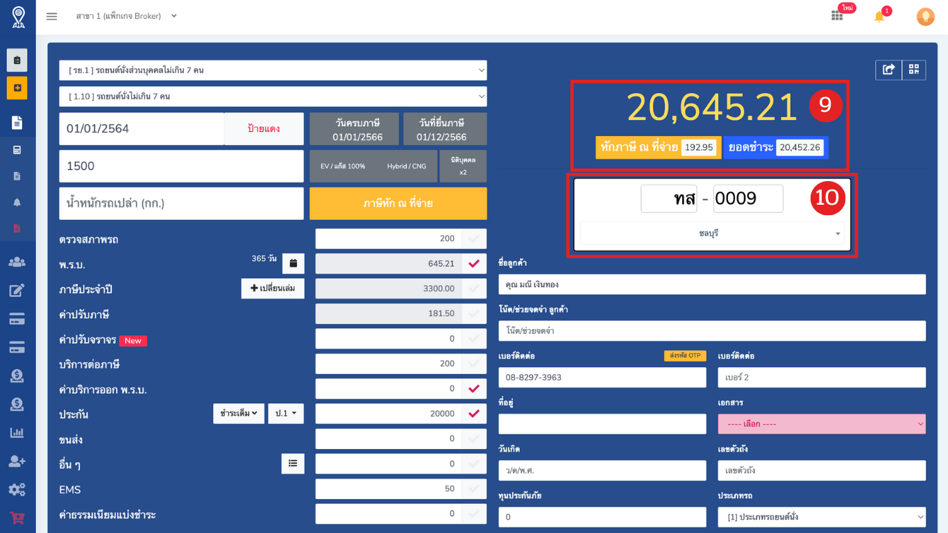The image size is (948, 533).
Task: Click the หักภาษี ณ ที่จ่าย 192.95 badge
Action: pyautogui.click(x=658, y=147)
